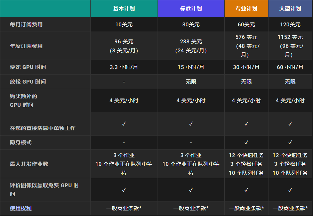Screen dimensions: 313x216
Task: Click the 1152 美元 annual price cell
Action: [290, 46]
